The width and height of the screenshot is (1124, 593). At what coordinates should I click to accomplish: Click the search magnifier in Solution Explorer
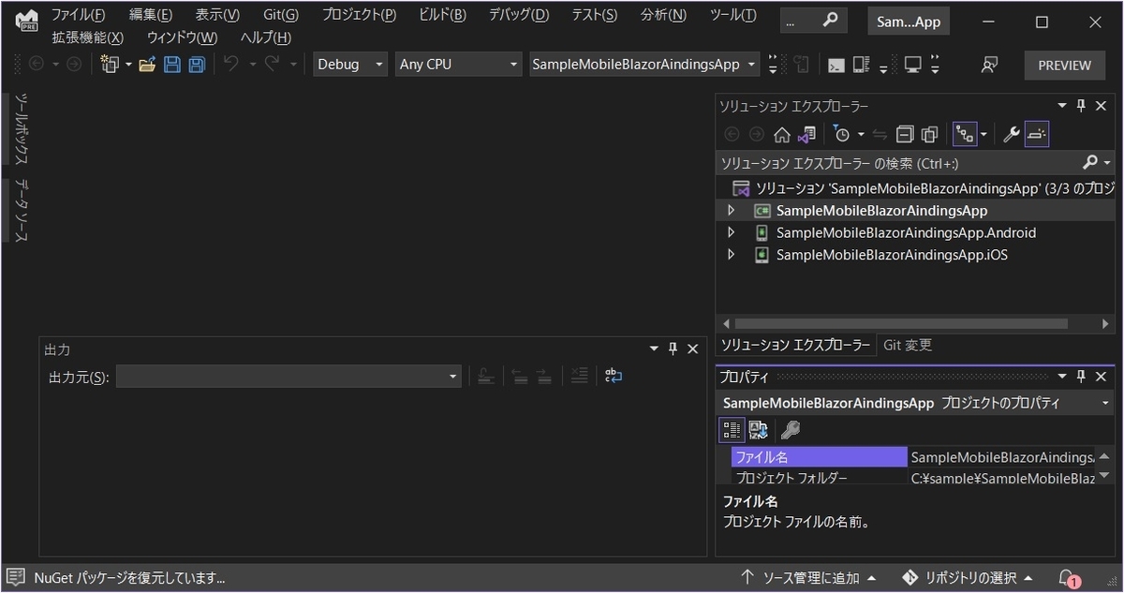click(x=1090, y=162)
